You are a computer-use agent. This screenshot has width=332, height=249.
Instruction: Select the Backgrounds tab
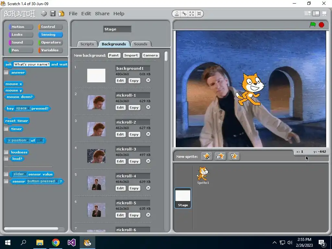coord(114,44)
